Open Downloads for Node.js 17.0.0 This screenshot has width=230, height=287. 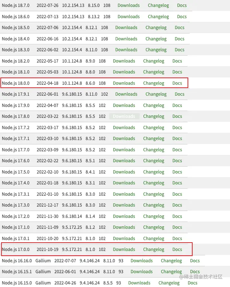124,250
